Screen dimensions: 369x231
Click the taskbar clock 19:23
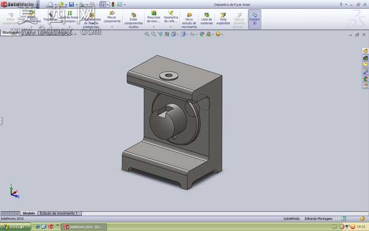pos(361,227)
